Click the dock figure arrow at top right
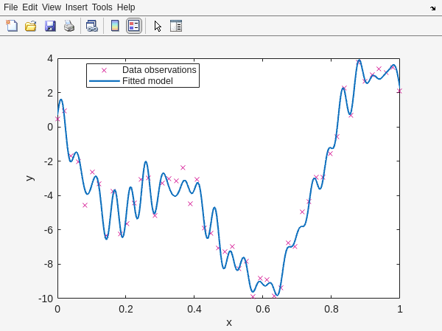Viewport: 442px width, 331px height. point(432,7)
